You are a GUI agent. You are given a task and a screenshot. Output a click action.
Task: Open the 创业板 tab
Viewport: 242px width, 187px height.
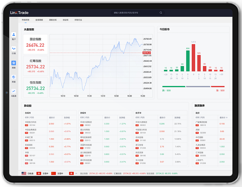65,20
